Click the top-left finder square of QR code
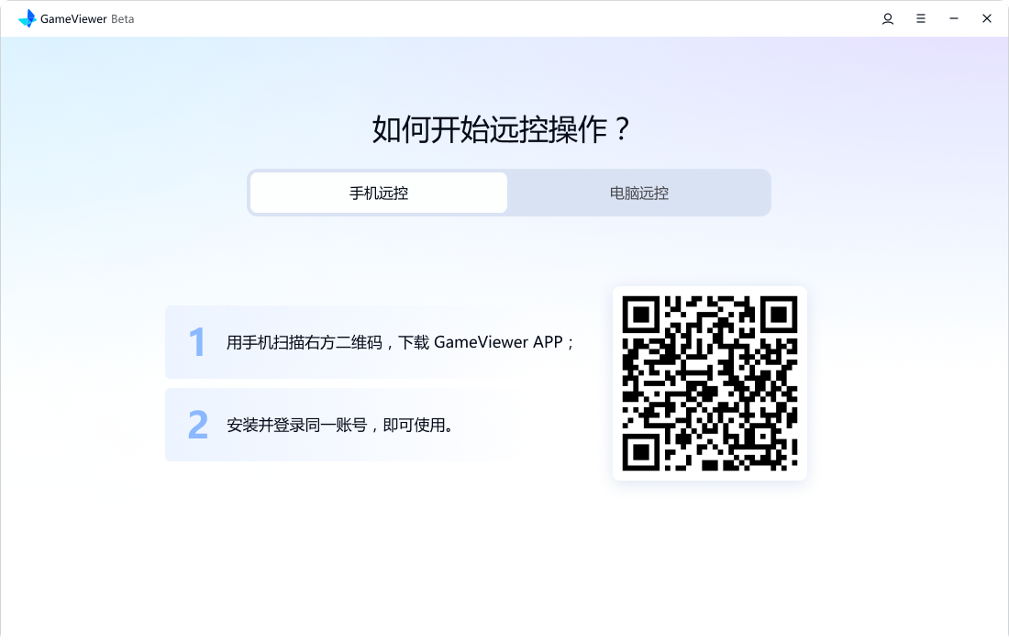This screenshot has height=643, width=1009. (641, 315)
